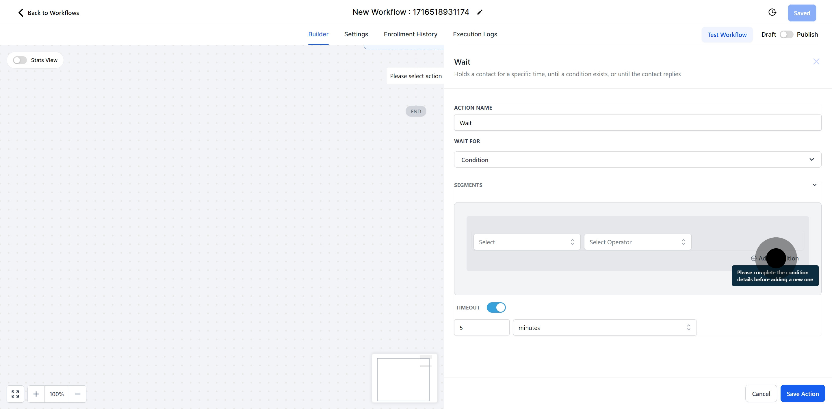Open the minutes unit dropdown
The height and width of the screenshot is (409, 832).
(604, 328)
